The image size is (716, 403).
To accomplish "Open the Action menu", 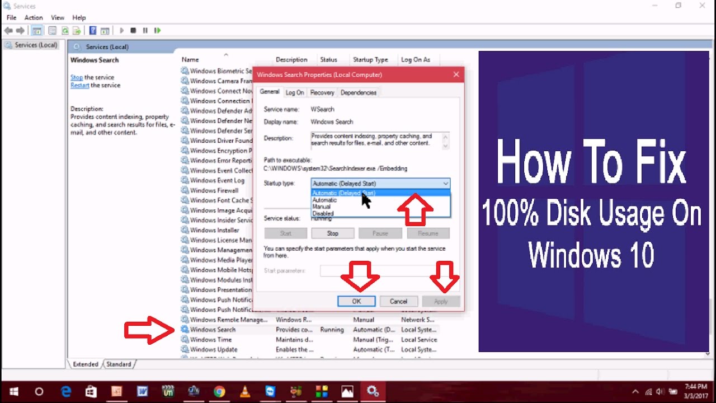I will coord(34,18).
